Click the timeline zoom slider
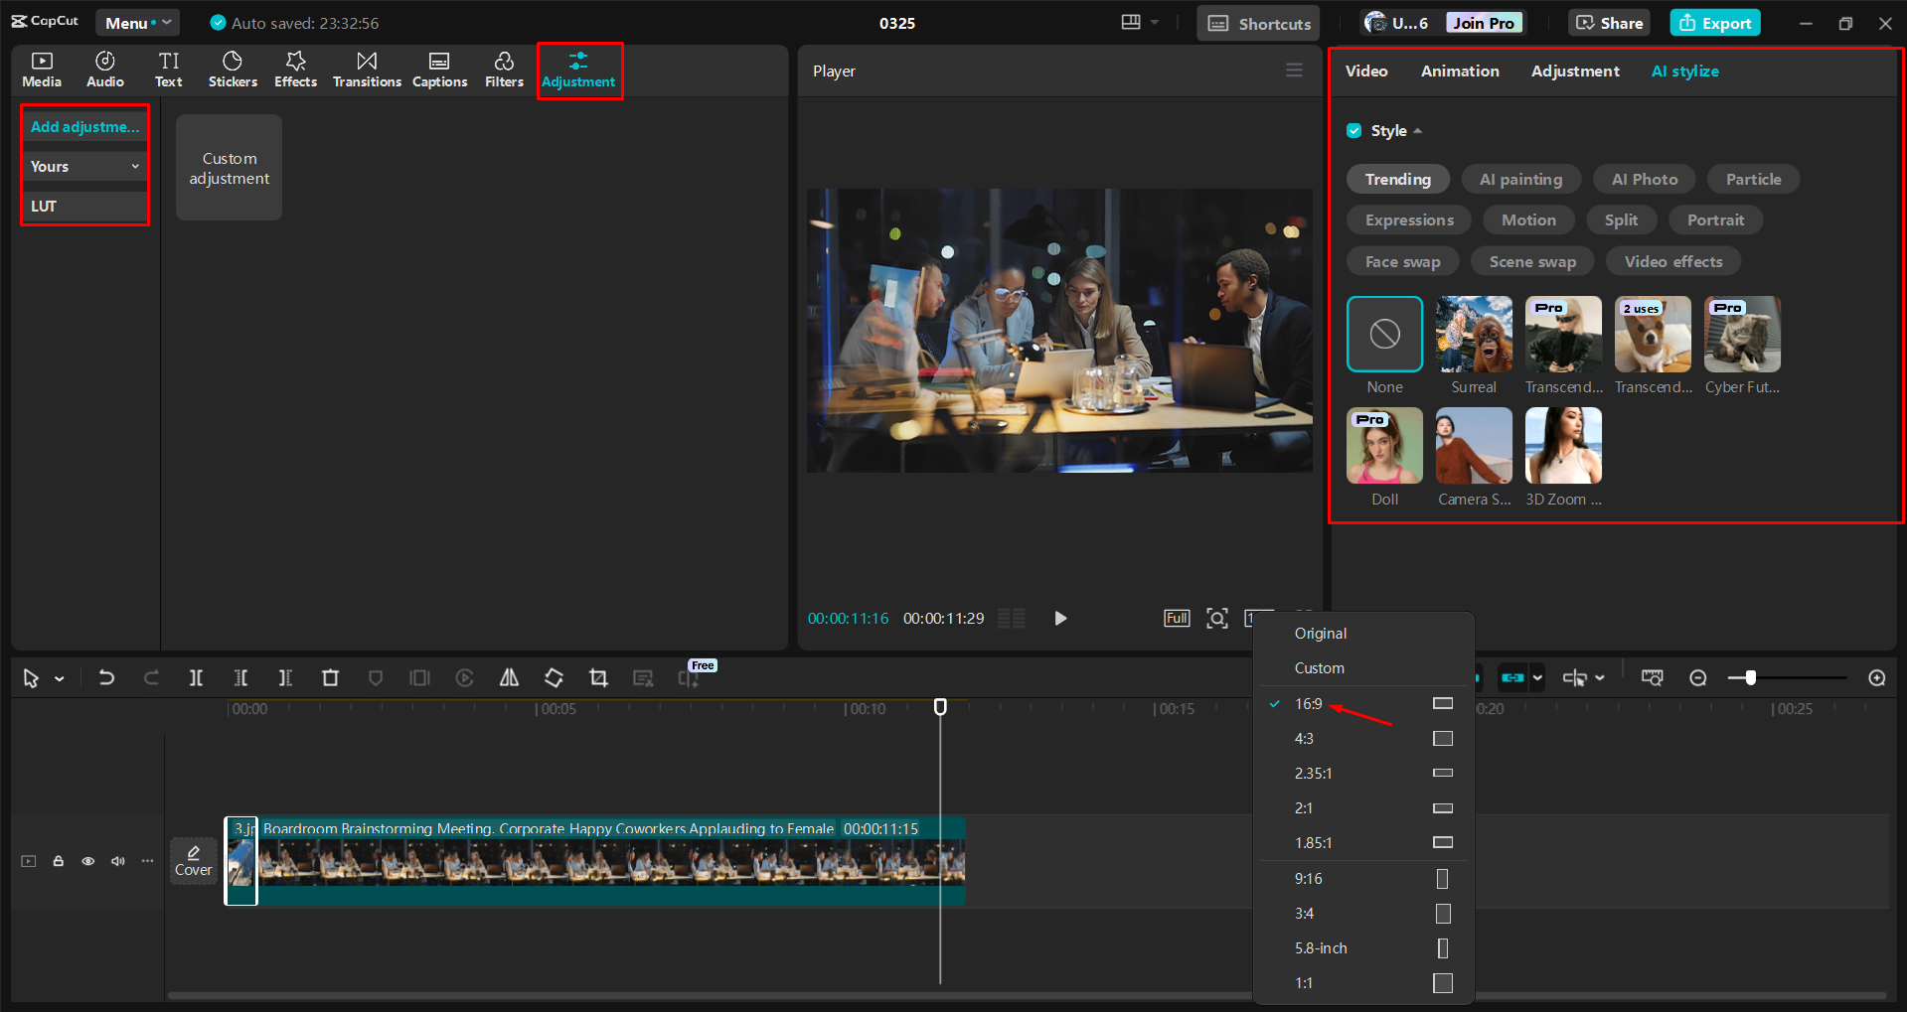Screen dimensions: 1907x1012 [x=1751, y=677]
